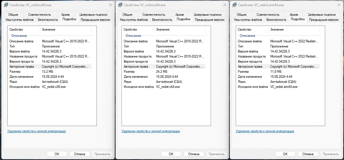Select the 13,2 МБ size value

[x=48, y=72]
